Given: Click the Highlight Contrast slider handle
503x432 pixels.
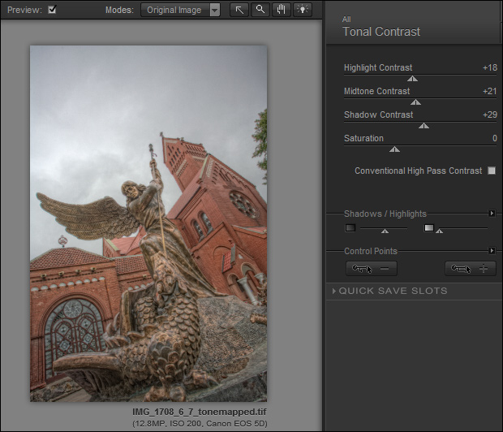Looking at the screenshot, I should click(412, 79).
